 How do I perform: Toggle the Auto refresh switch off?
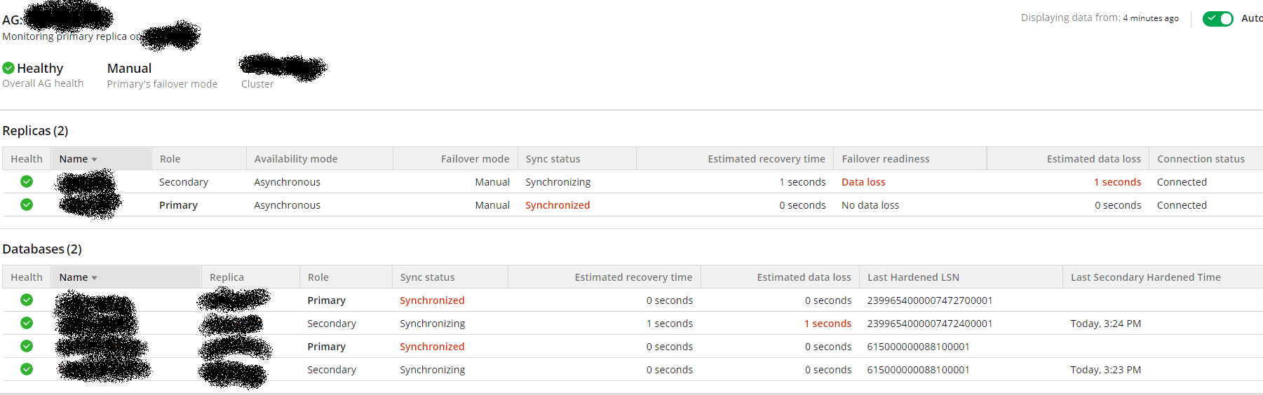[x=1217, y=19]
